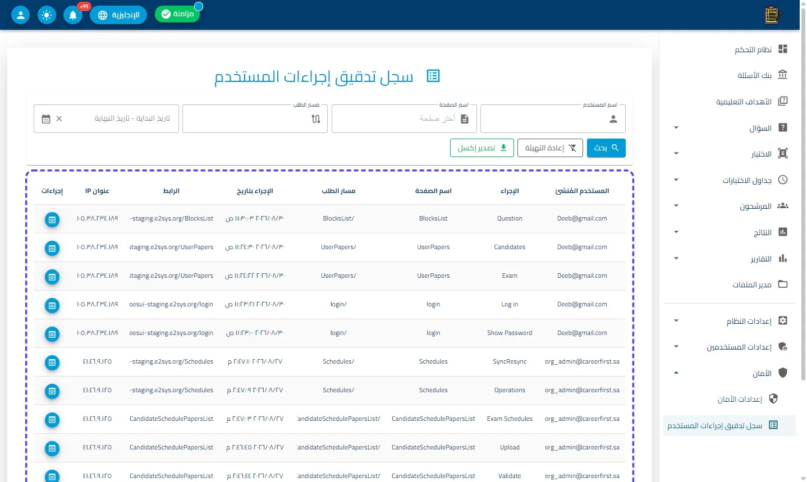View details of Schedules Operations row
This screenshot has width=807, height=482.
(52, 391)
